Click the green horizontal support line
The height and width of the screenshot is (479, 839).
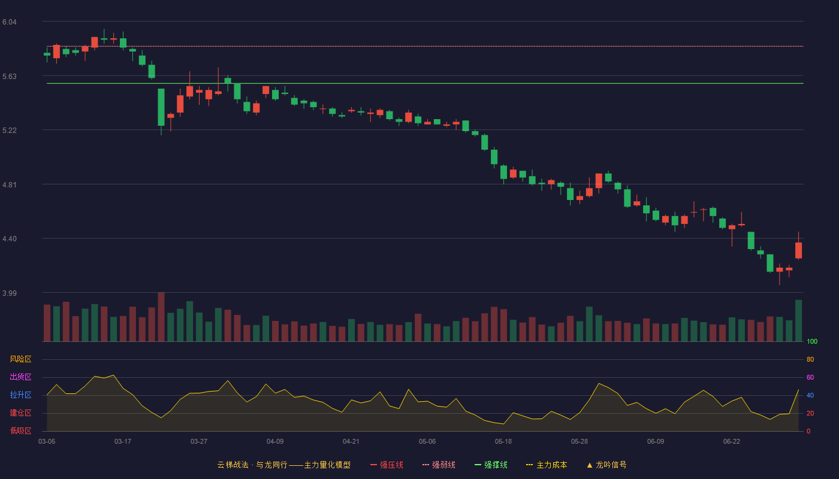coord(425,83)
